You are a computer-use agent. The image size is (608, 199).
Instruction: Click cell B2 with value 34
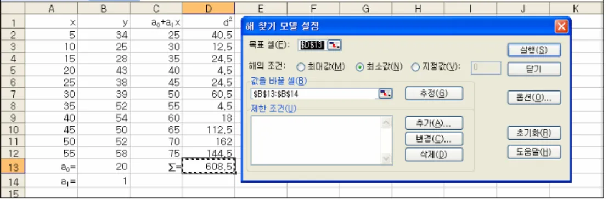pos(104,35)
